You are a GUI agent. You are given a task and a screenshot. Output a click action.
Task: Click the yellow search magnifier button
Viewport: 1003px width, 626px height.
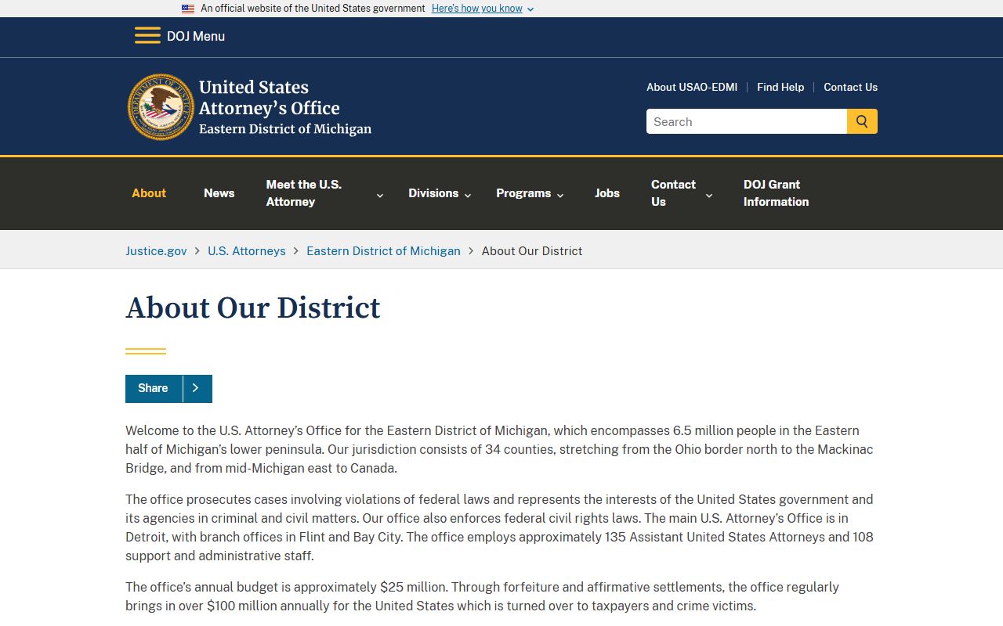pos(862,121)
